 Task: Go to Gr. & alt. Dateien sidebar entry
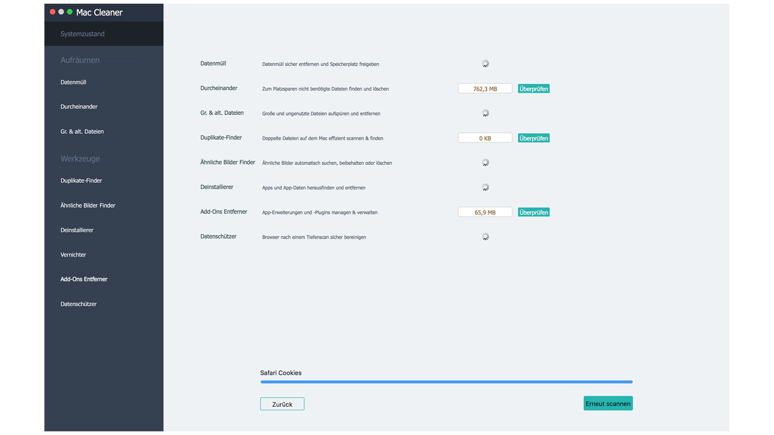tap(82, 132)
